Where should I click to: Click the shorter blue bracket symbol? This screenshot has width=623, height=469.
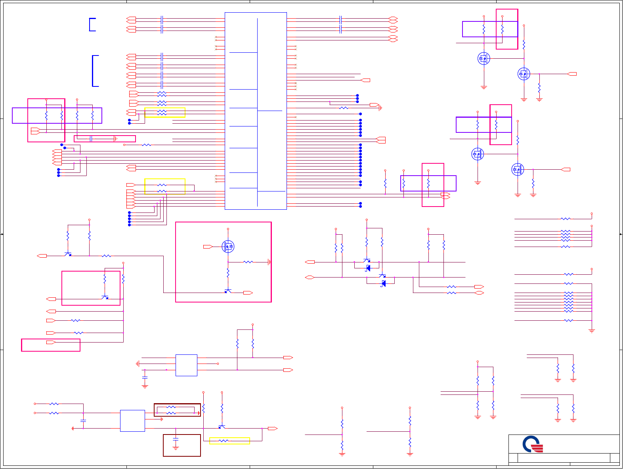[x=92, y=25]
